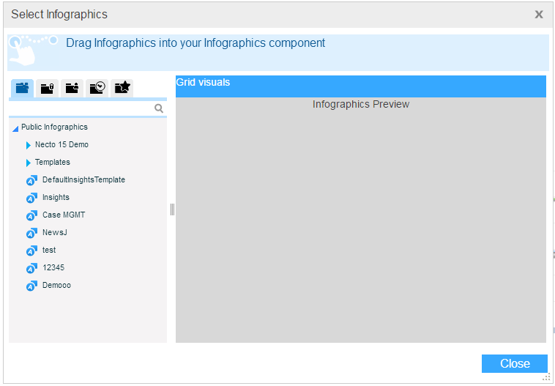Switch to the user folder tab
This screenshot has height=386, width=555.
click(72, 88)
